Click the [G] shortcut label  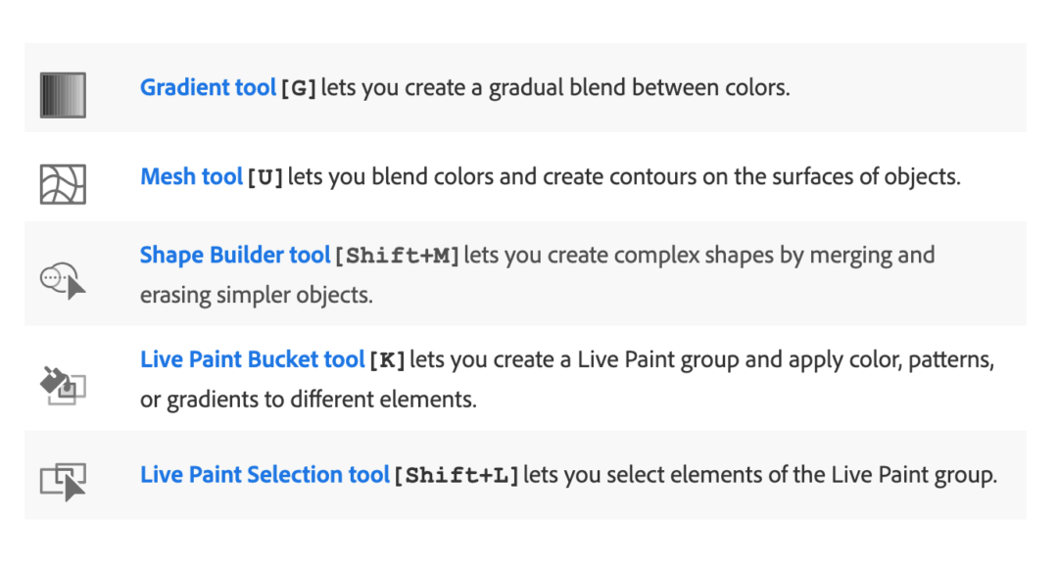point(298,88)
